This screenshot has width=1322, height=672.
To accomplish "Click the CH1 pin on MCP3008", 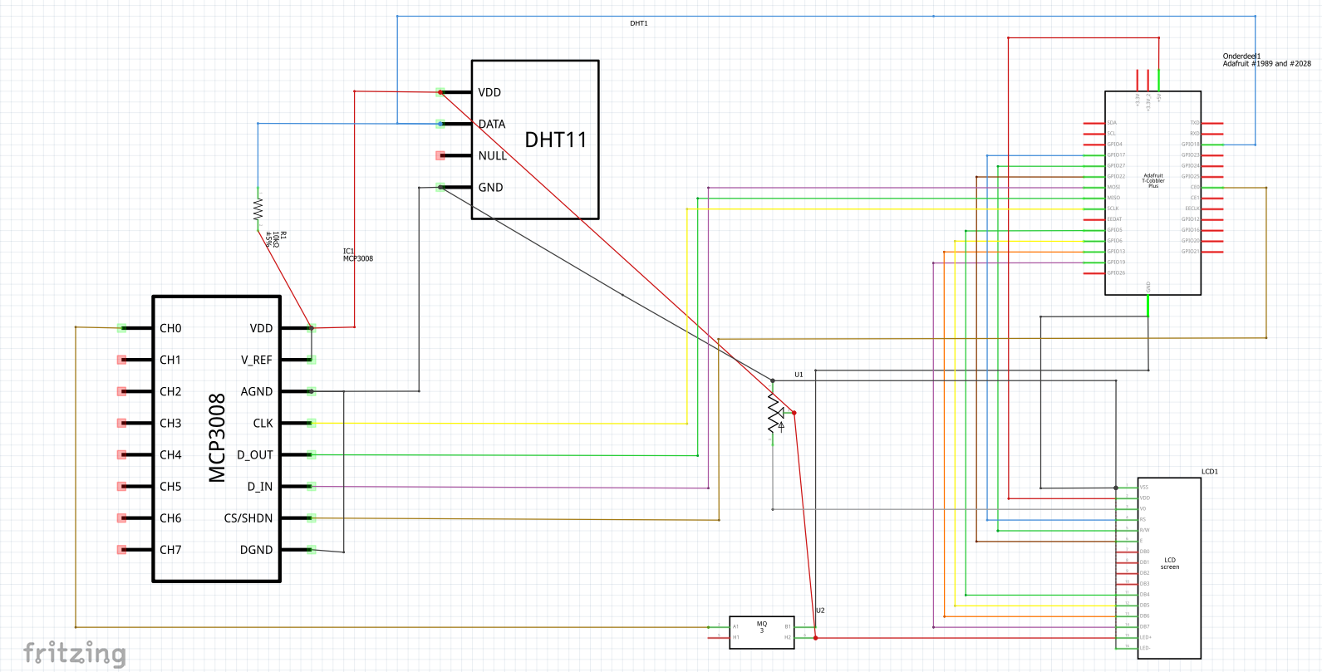I will point(170,360).
